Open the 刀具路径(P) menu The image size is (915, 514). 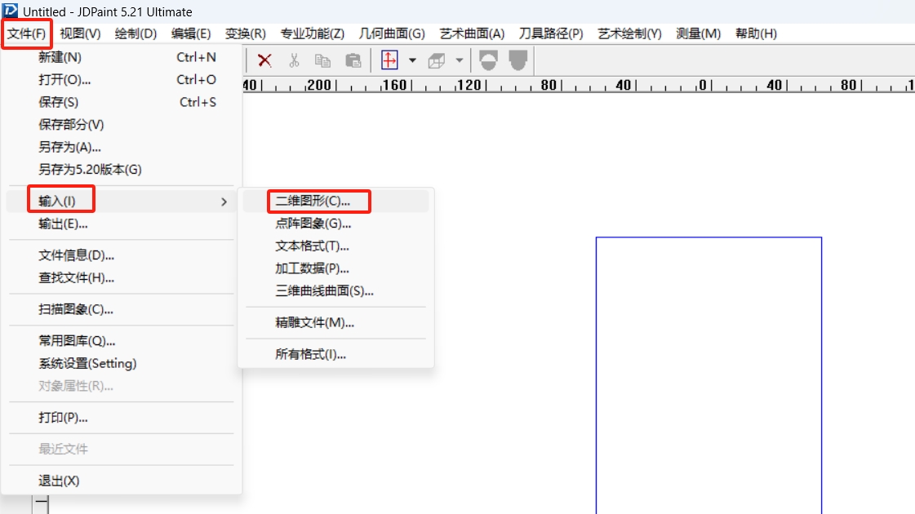(551, 33)
